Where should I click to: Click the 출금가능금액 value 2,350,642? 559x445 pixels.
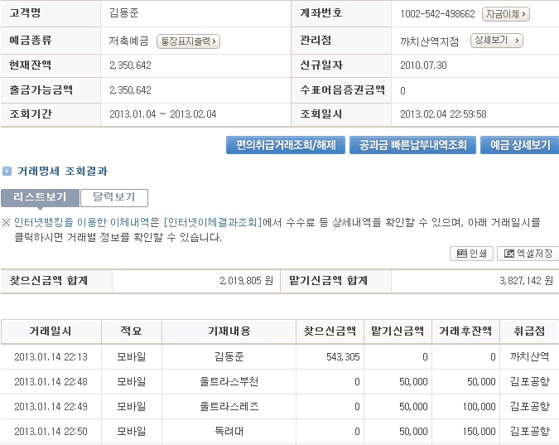pos(130,90)
